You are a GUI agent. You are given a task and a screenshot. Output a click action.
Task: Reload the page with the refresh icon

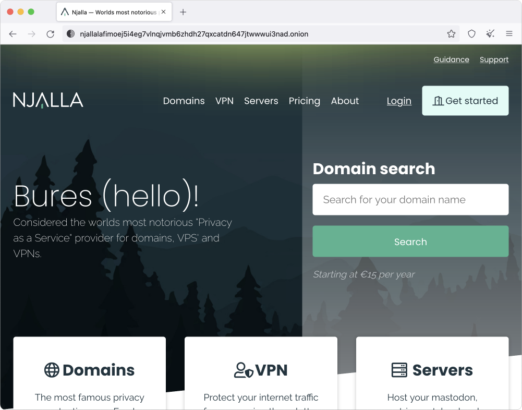(50, 34)
